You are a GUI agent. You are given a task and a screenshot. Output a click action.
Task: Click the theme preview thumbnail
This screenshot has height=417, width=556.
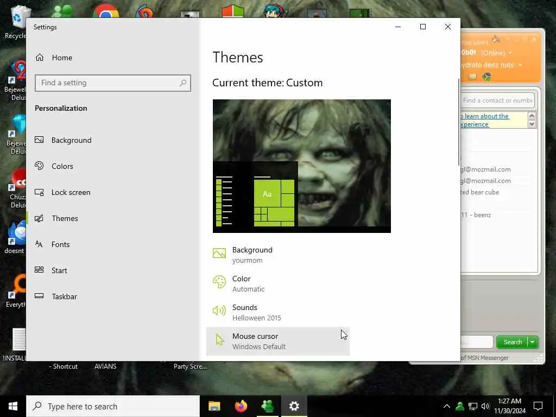[302, 166]
